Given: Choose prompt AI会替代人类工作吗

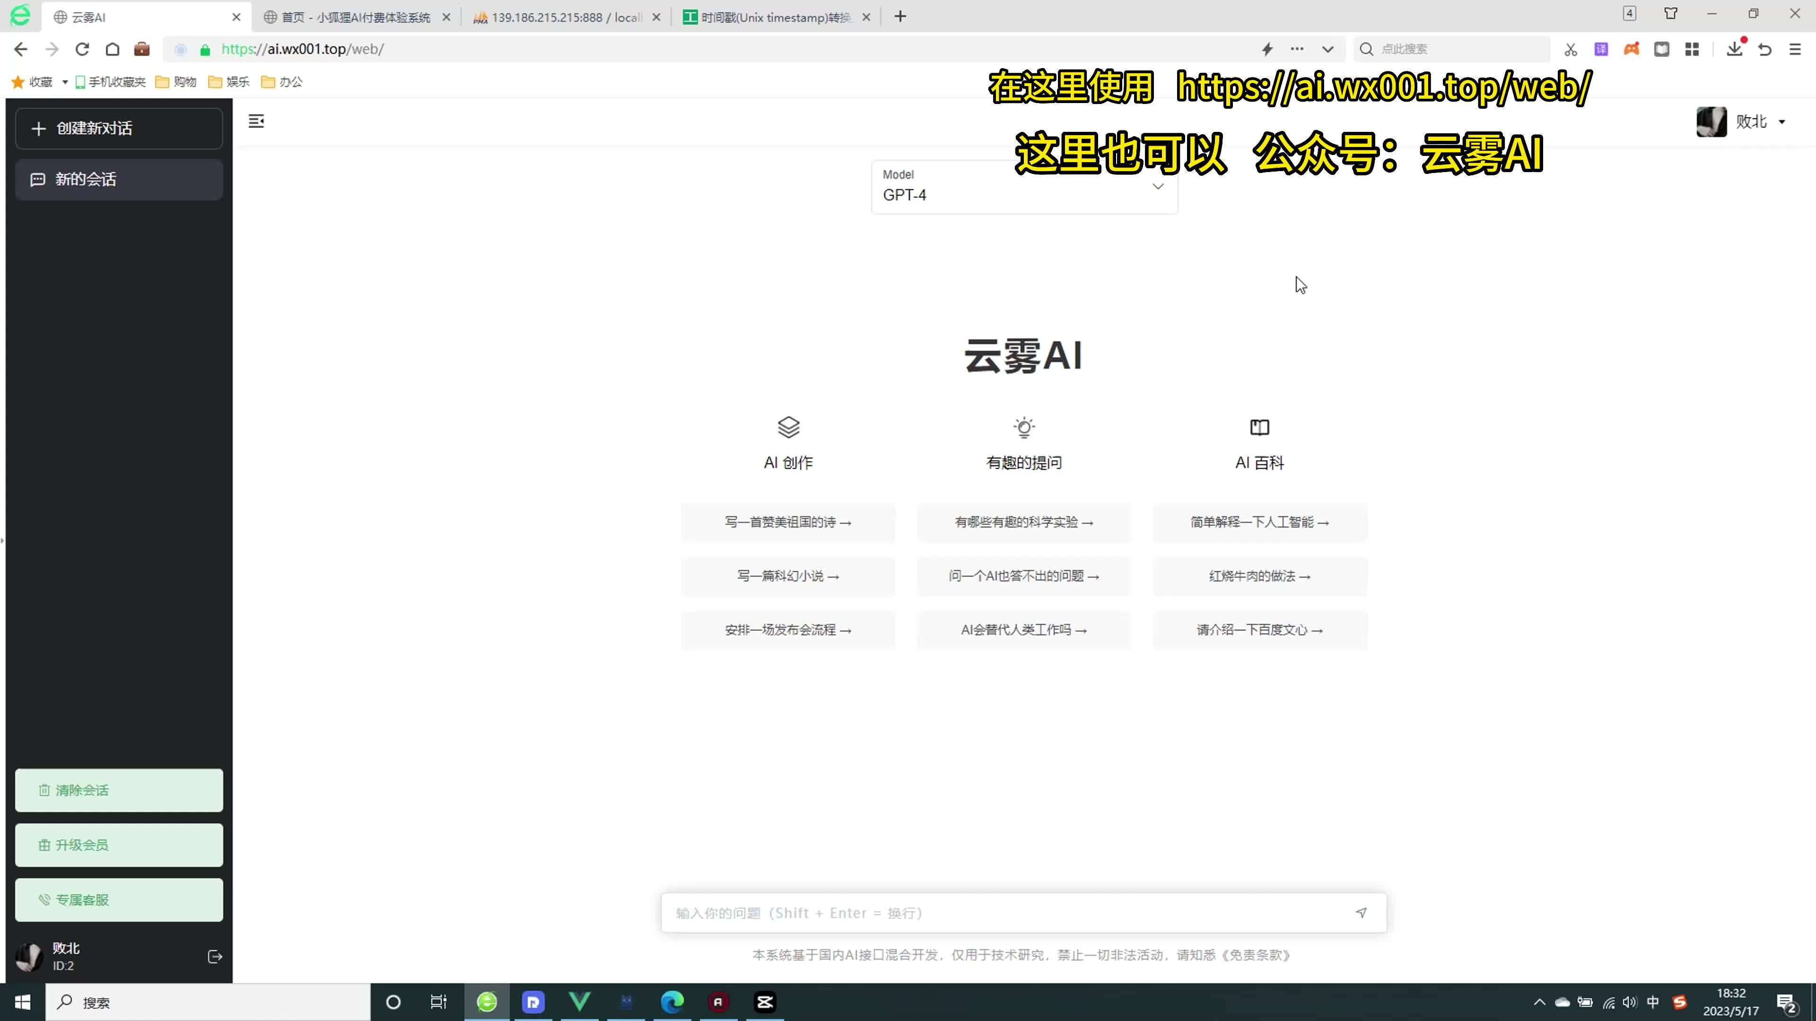Looking at the screenshot, I should pyautogui.click(x=1023, y=630).
